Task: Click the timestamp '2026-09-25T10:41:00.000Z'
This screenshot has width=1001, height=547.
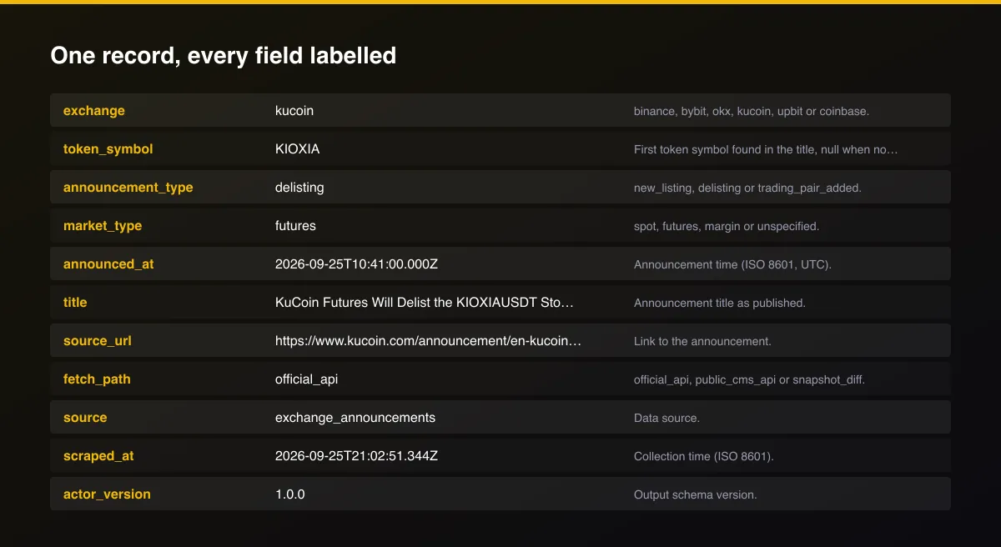Action: click(x=356, y=264)
